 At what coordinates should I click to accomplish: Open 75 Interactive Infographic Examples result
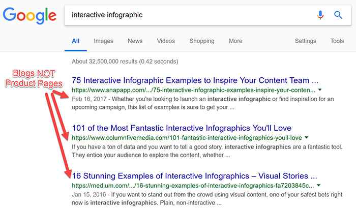click(195, 80)
